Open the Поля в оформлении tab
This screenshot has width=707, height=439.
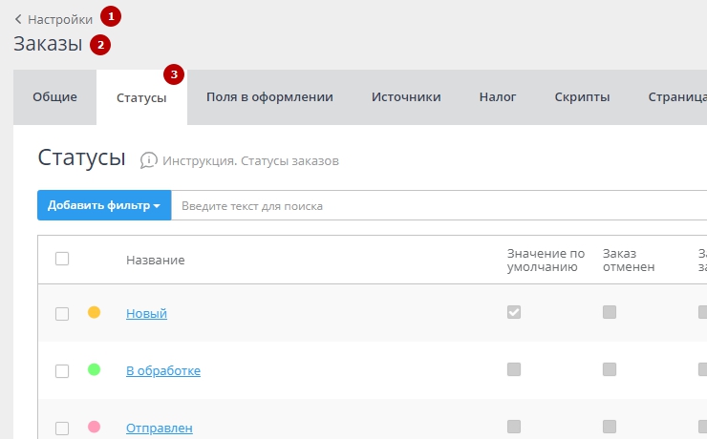269,97
